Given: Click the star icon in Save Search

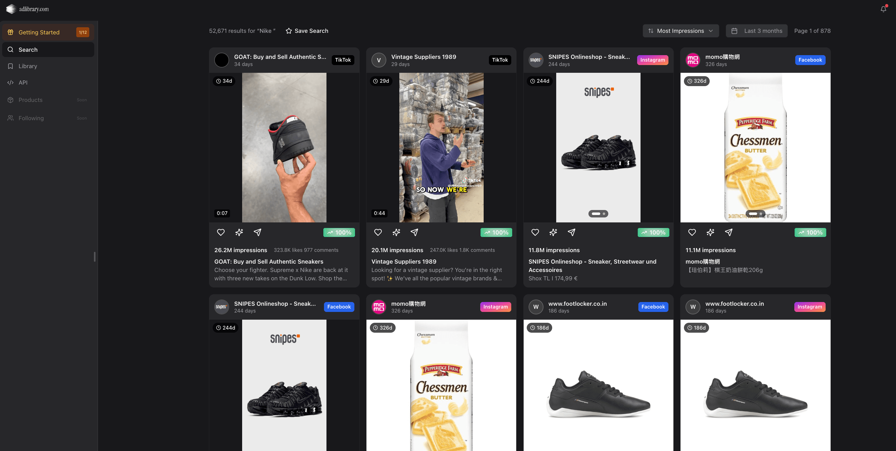Looking at the screenshot, I should pyautogui.click(x=288, y=31).
